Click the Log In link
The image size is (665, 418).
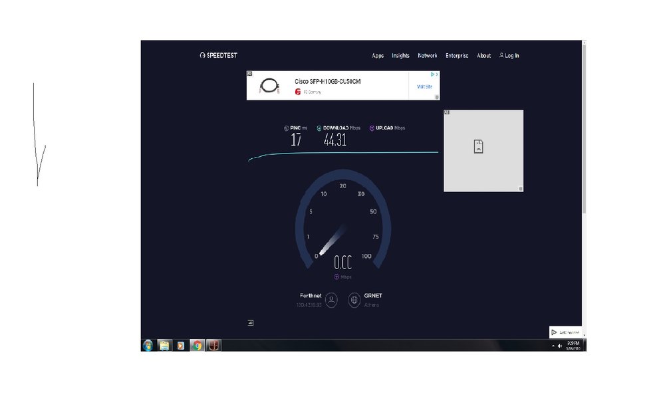pos(509,56)
